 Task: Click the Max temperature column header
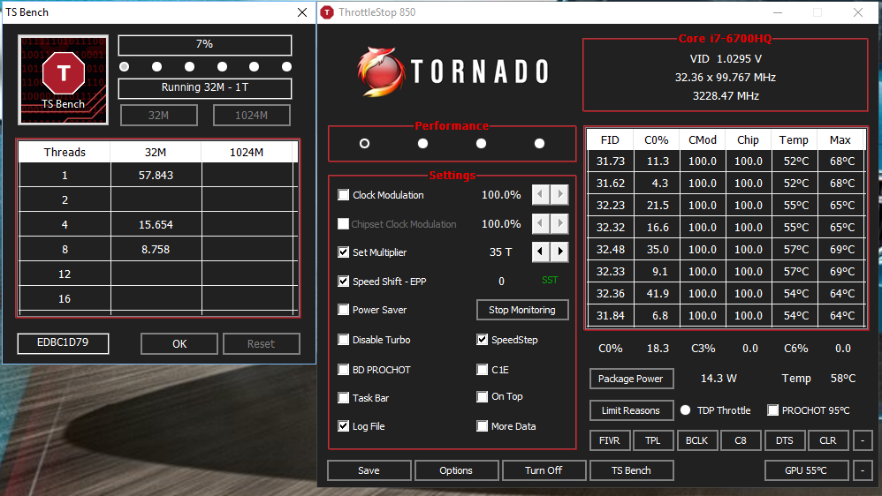pos(840,139)
